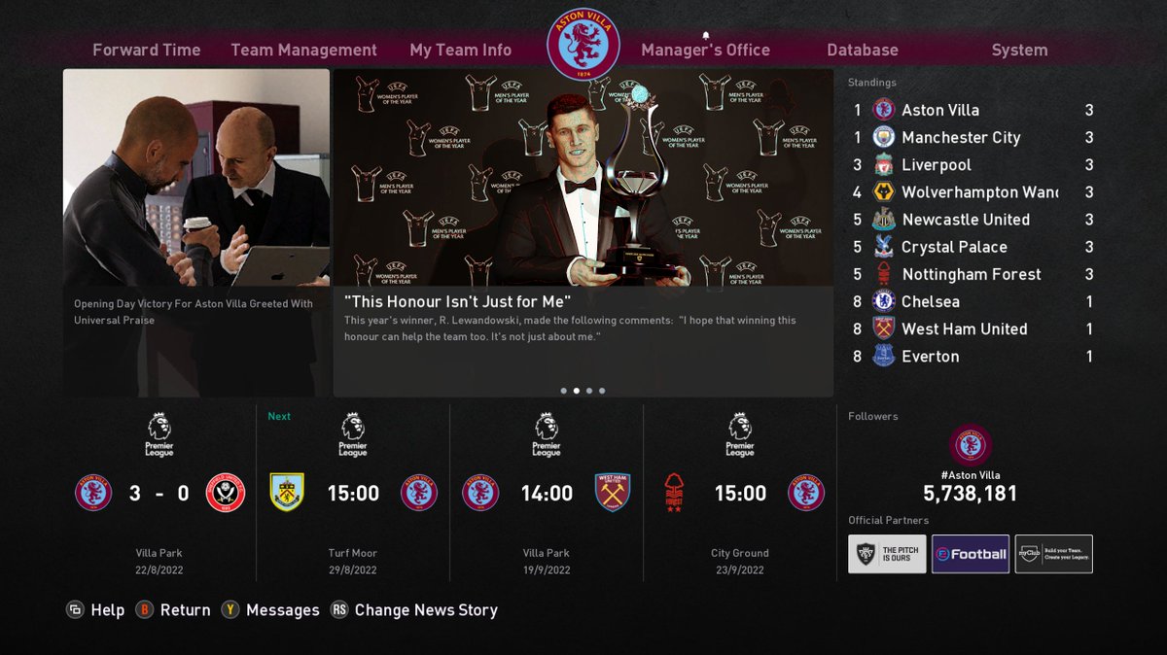The image size is (1167, 655).
Task: Click the Help label
Action: tap(108, 610)
